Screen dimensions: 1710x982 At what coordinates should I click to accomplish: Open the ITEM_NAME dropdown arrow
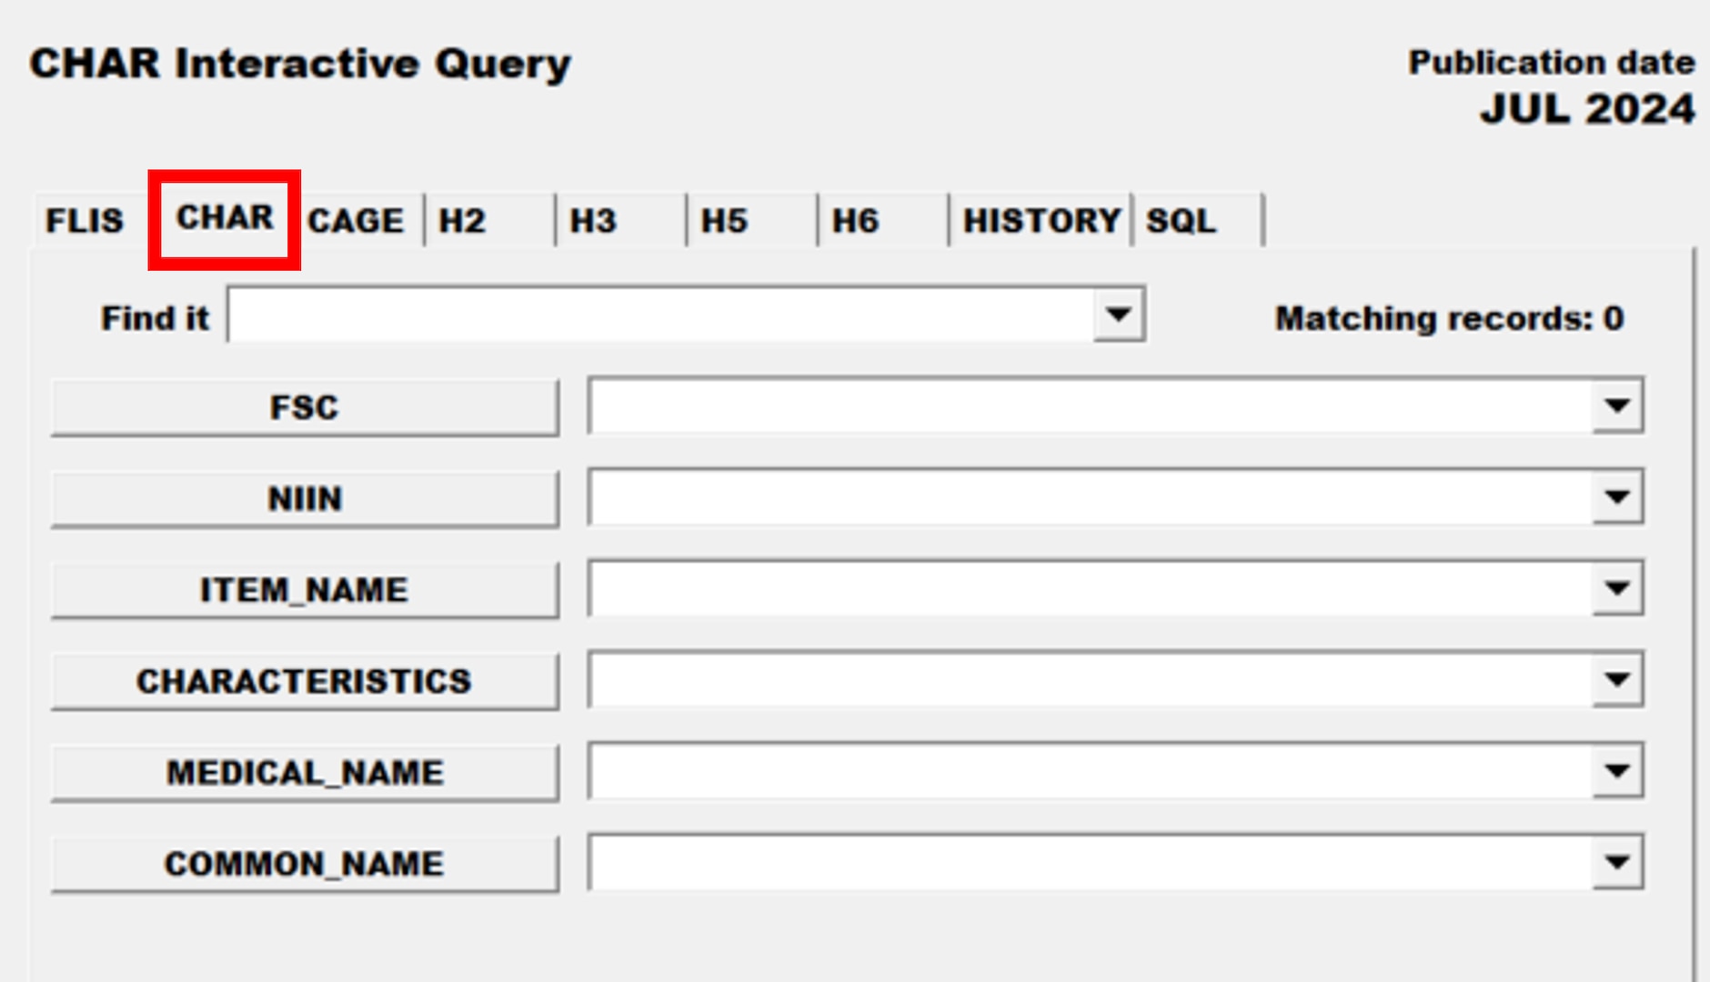1616,588
